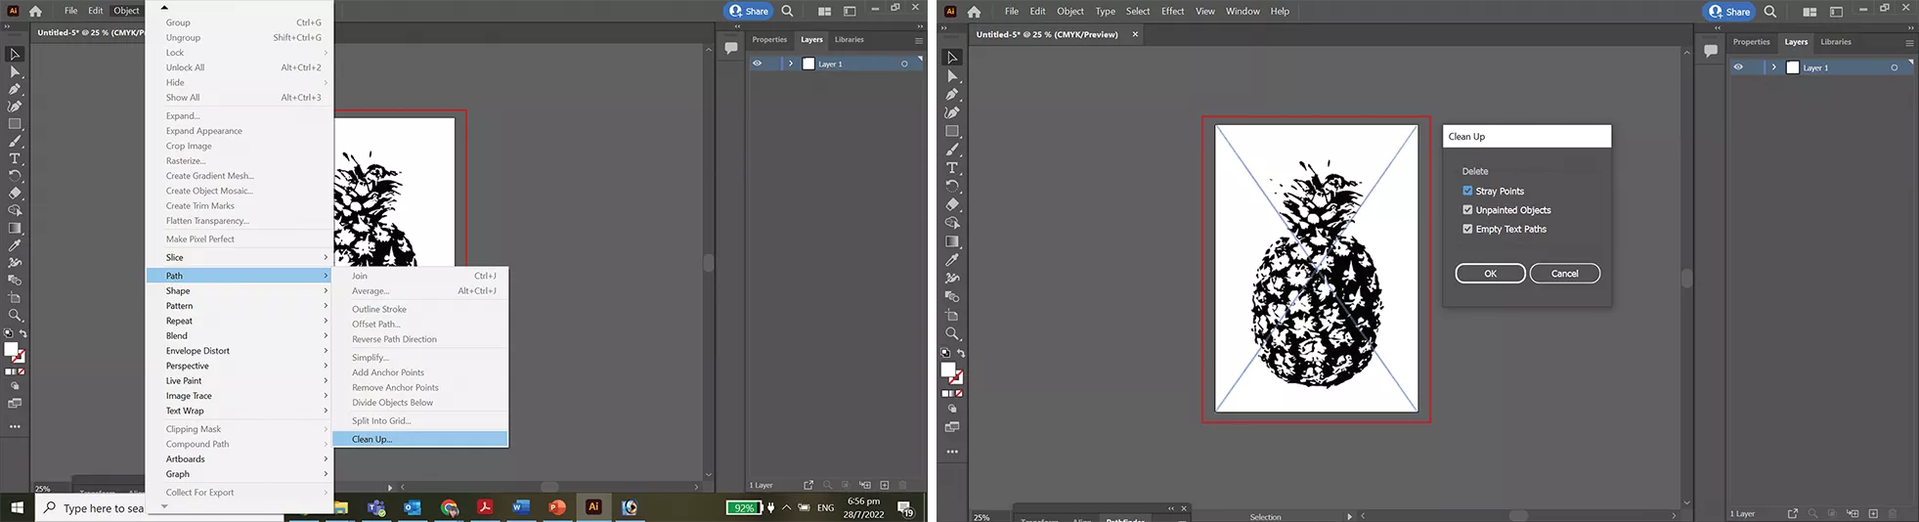Select the Type tool in right toolbar

[951, 168]
